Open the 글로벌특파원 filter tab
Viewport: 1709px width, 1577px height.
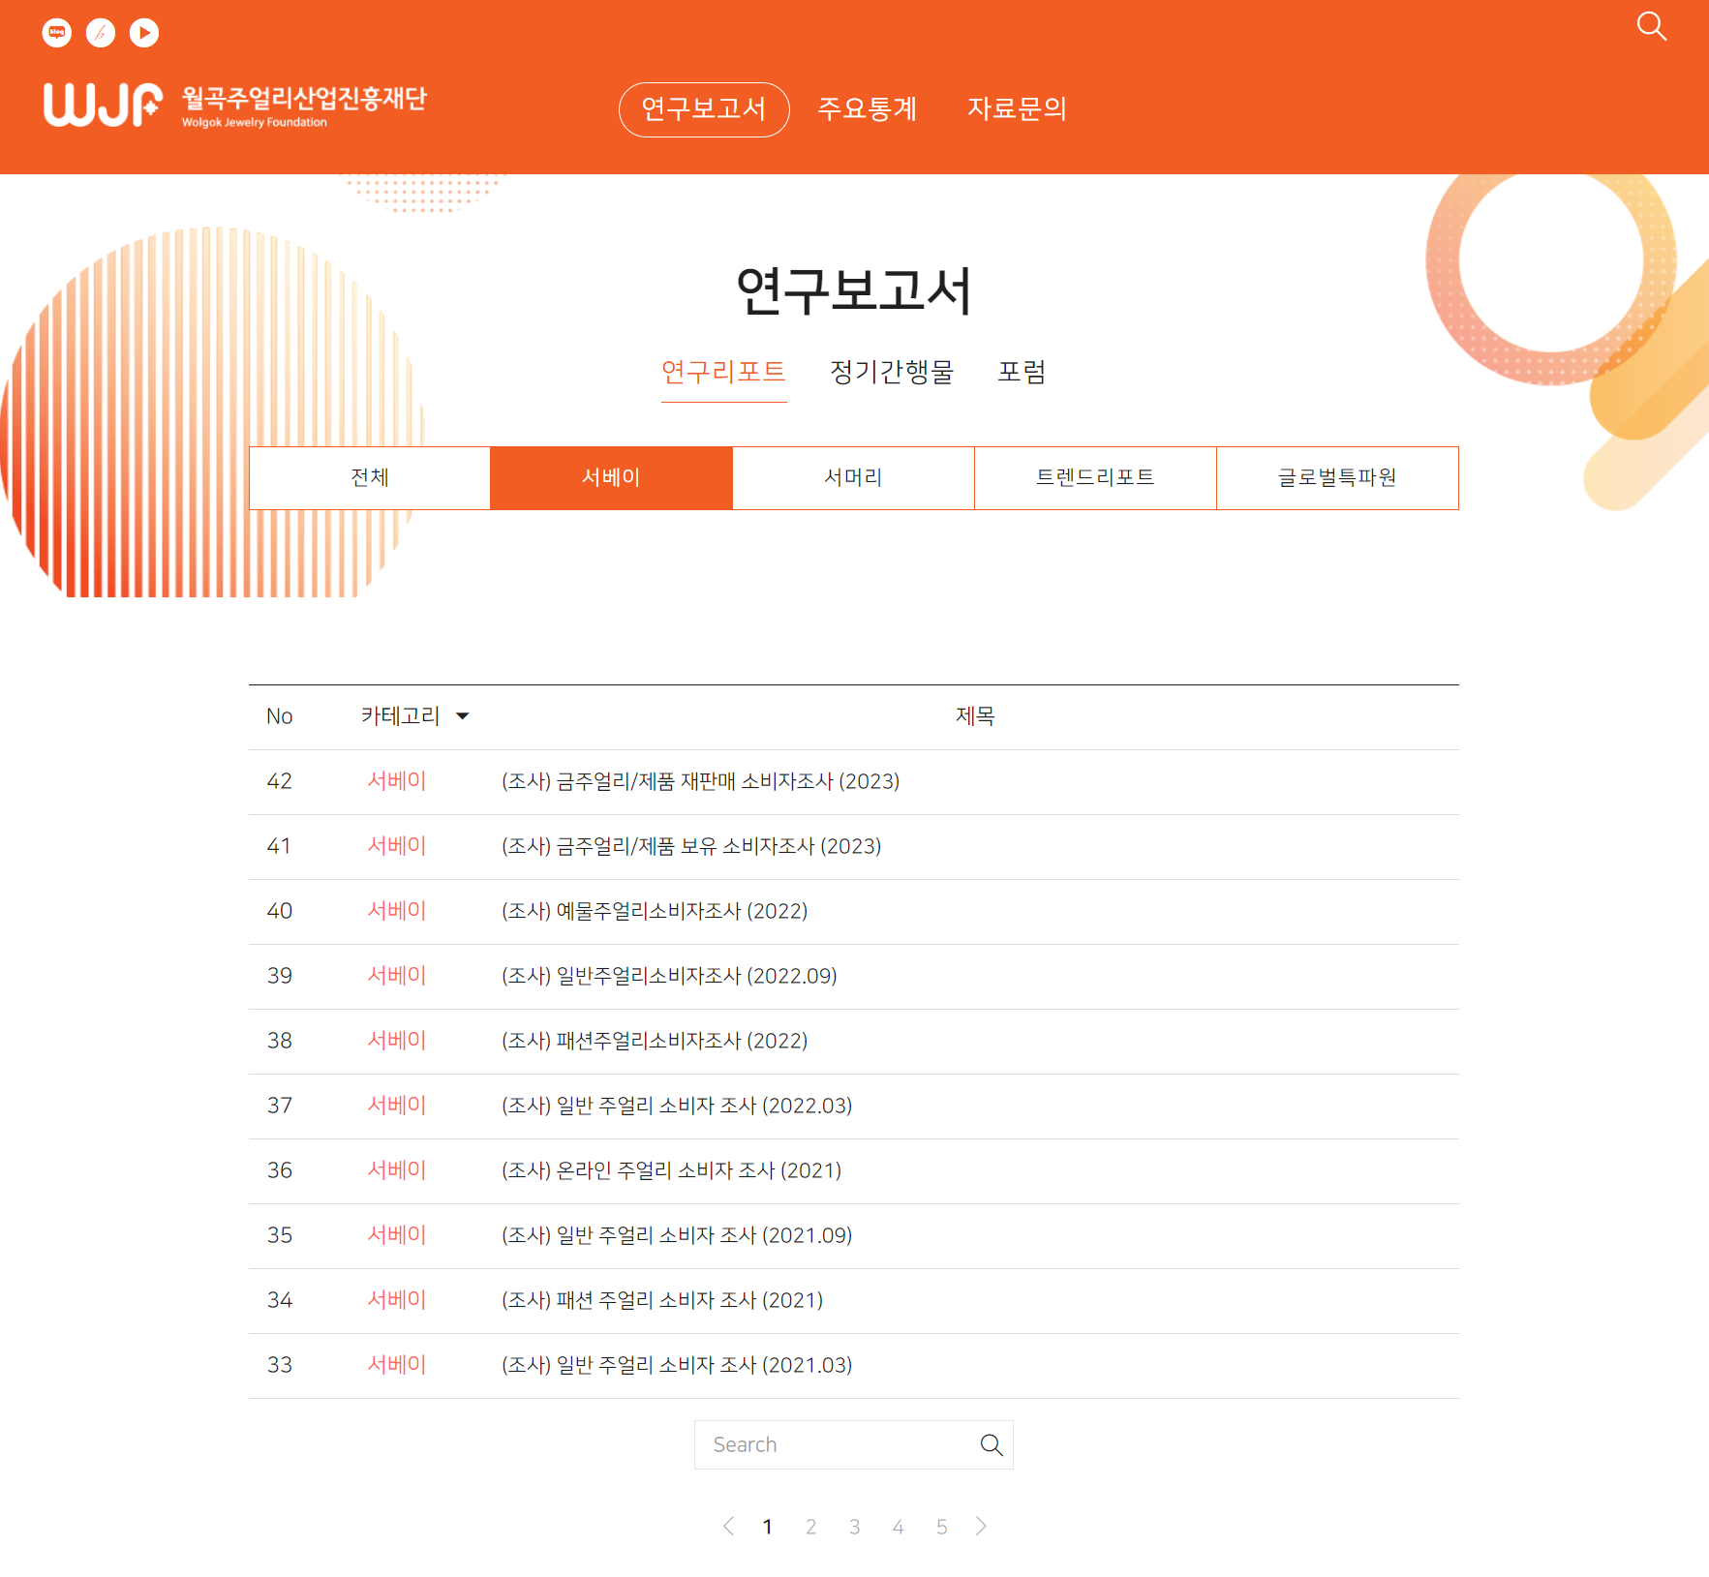[1337, 477]
